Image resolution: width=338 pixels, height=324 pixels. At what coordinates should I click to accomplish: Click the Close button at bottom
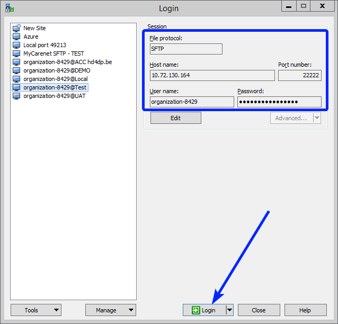[259, 310]
